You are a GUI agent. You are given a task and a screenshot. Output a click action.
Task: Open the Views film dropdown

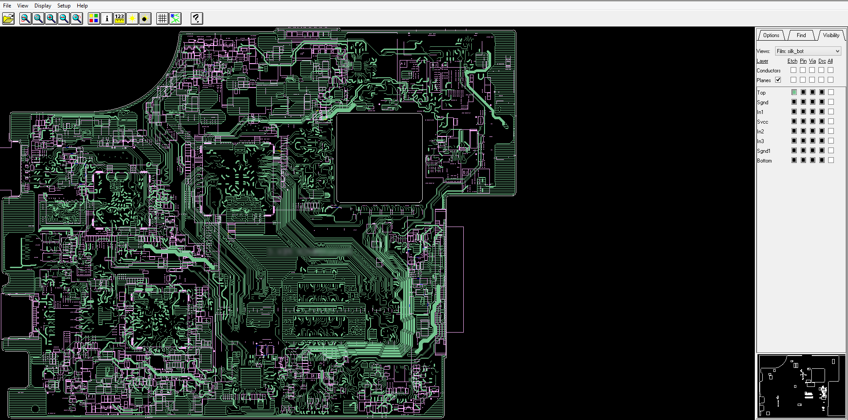click(808, 51)
